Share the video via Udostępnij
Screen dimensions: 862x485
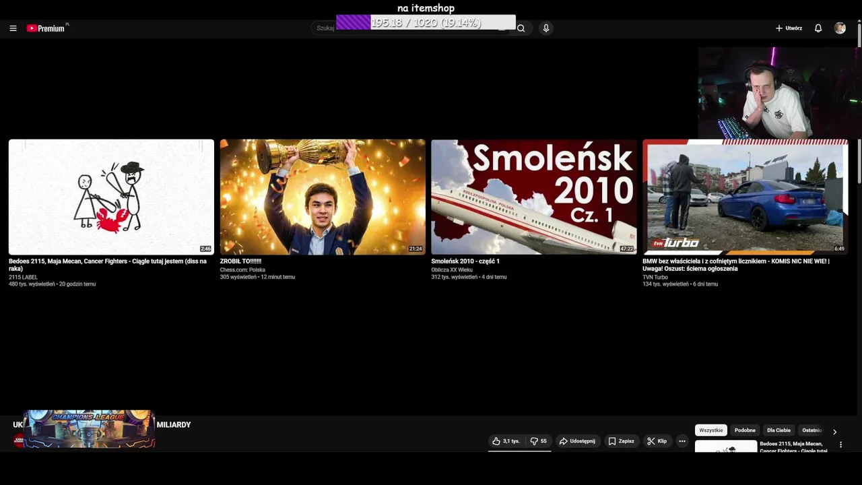tap(578, 441)
